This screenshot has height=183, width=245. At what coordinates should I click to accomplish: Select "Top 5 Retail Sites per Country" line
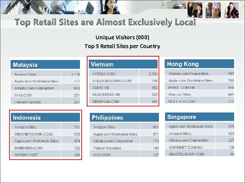click(122, 46)
